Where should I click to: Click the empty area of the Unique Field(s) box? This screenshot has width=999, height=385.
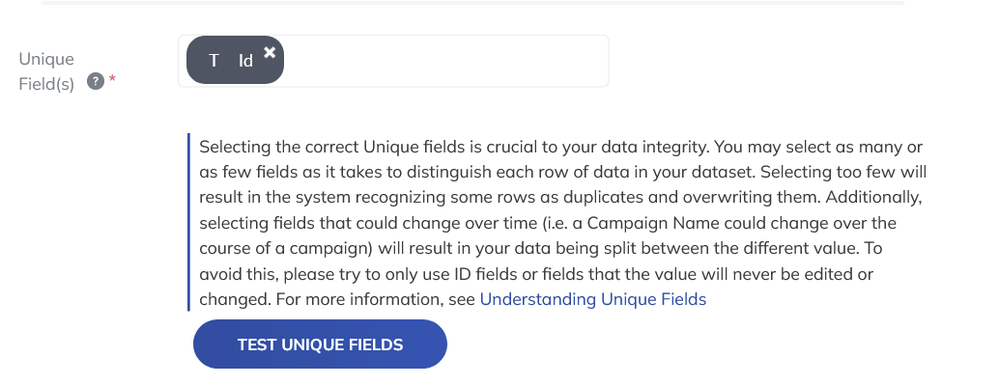tap(446, 61)
